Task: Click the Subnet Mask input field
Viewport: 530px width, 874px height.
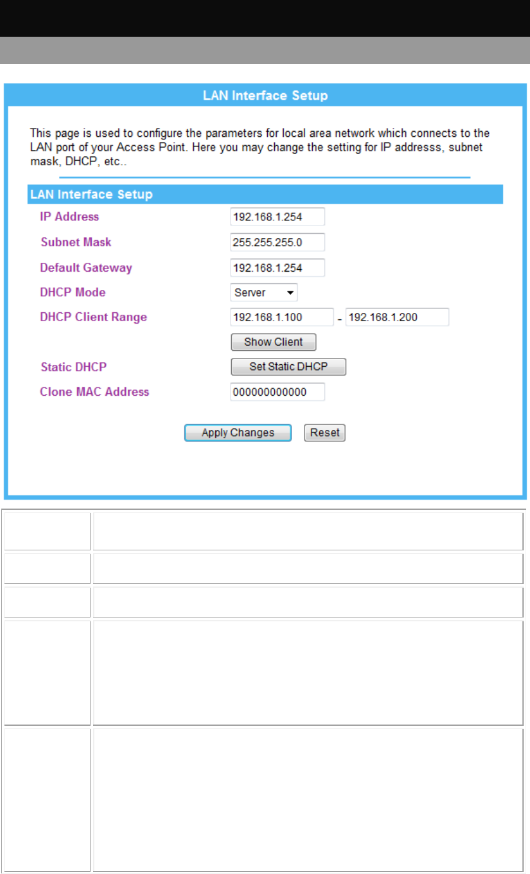Action: (x=277, y=242)
